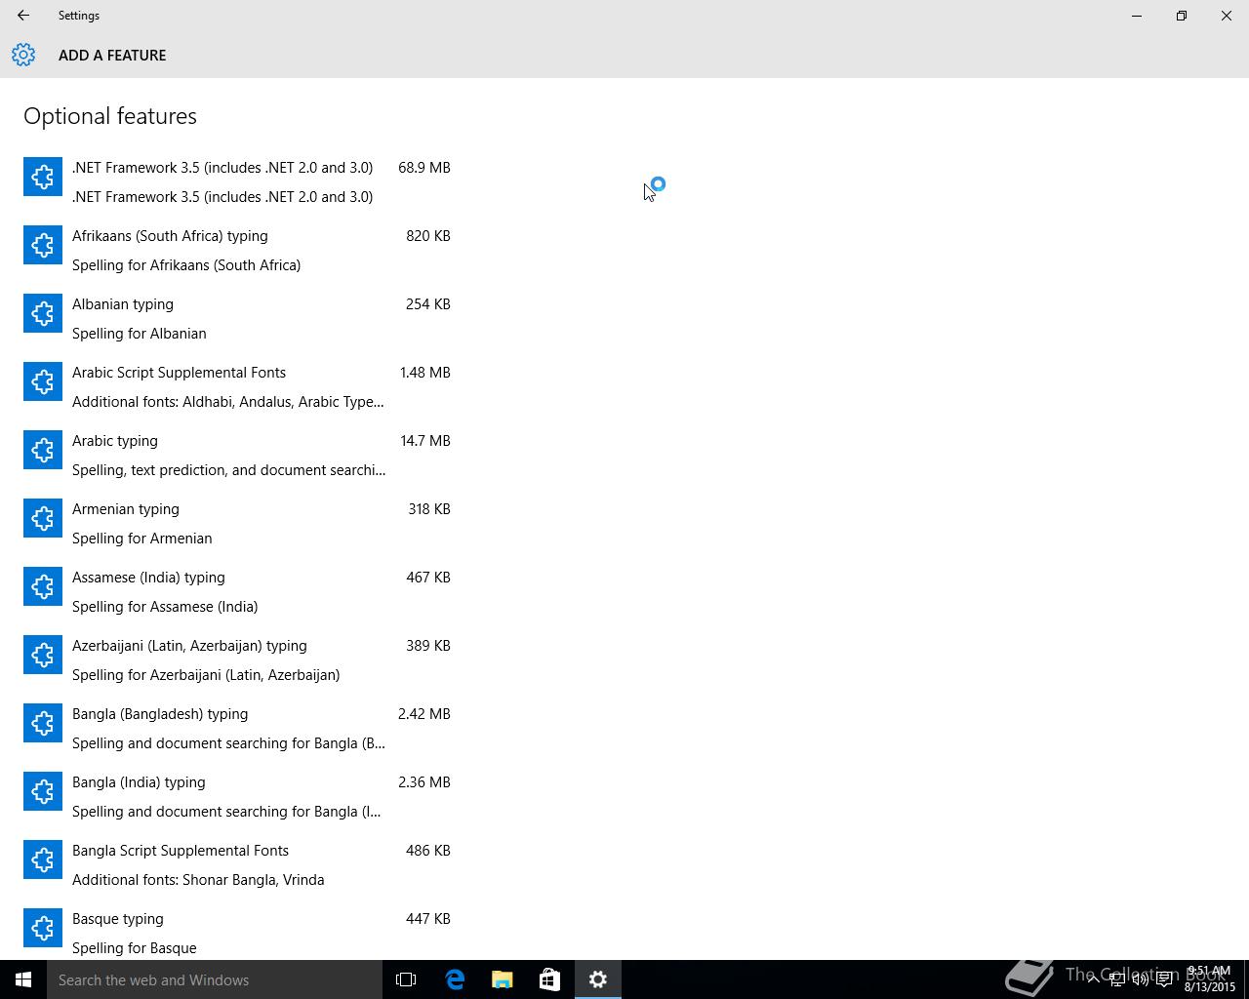Image resolution: width=1249 pixels, height=999 pixels.
Task: Select 'Bangla (India) typing' entry
Action: point(139,782)
